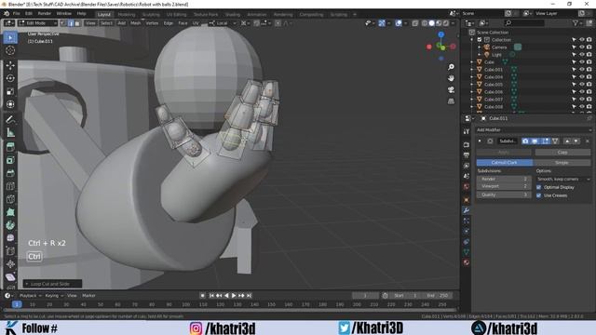The width and height of the screenshot is (596, 335).
Task: Hide Cube.001 with its eye icon
Action: (x=581, y=70)
